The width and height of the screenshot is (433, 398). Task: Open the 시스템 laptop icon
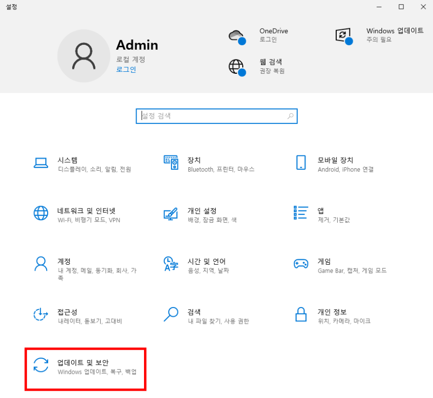[x=41, y=163]
